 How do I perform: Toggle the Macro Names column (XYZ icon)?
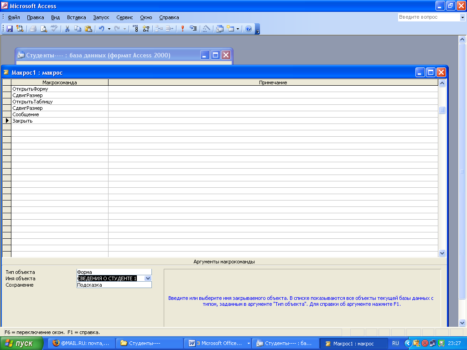point(135,29)
